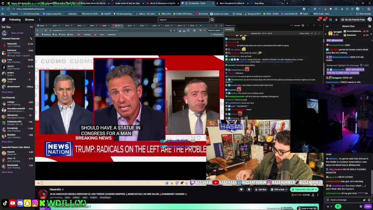Open the Power-ups sparkle icon in chat input
The width and height of the screenshot is (373, 210).
pos(364,200)
